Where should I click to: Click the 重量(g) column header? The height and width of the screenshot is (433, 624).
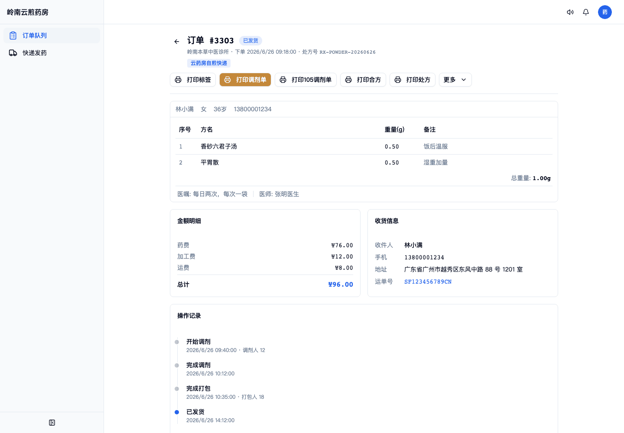[395, 129]
